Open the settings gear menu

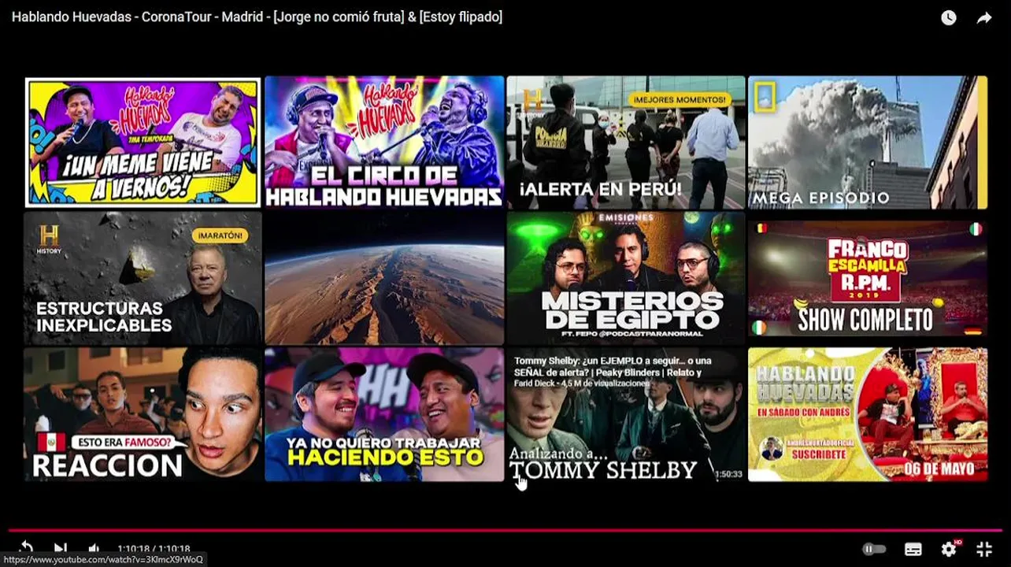tap(950, 549)
